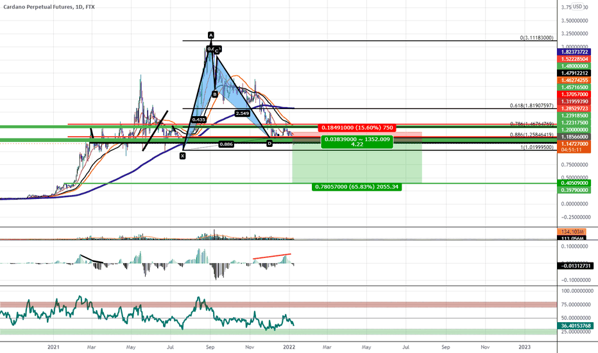Click the green 0.40509000 price label

tap(574, 183)
